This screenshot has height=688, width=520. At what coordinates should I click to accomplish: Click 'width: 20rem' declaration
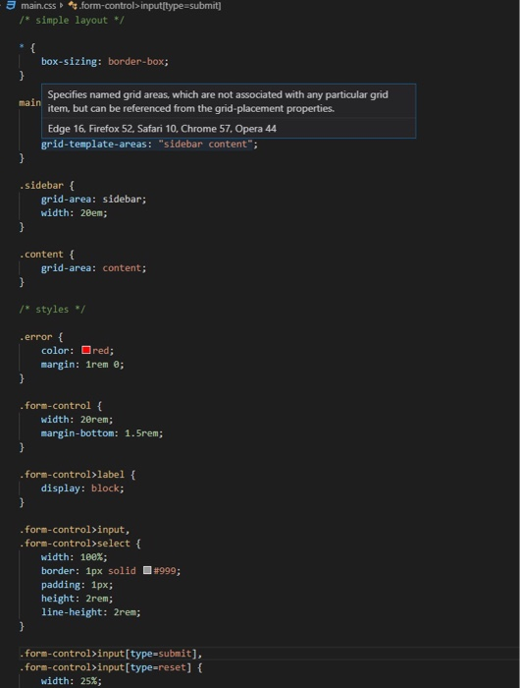(x=78, y=420)
